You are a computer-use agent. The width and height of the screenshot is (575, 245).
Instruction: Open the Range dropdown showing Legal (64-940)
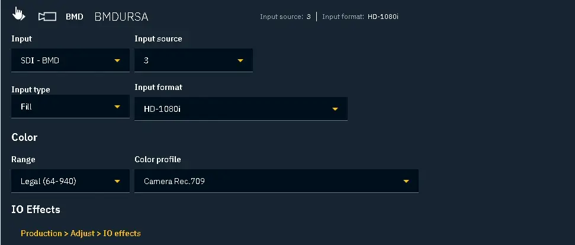70,181
